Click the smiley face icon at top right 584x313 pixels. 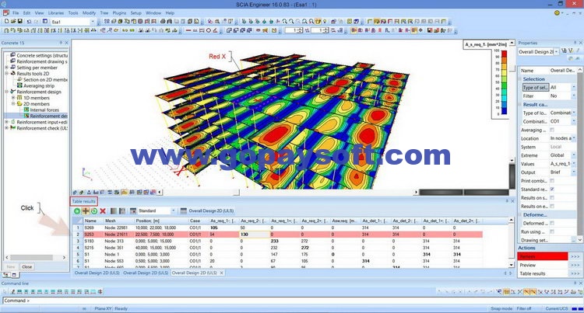click(558, 13)
